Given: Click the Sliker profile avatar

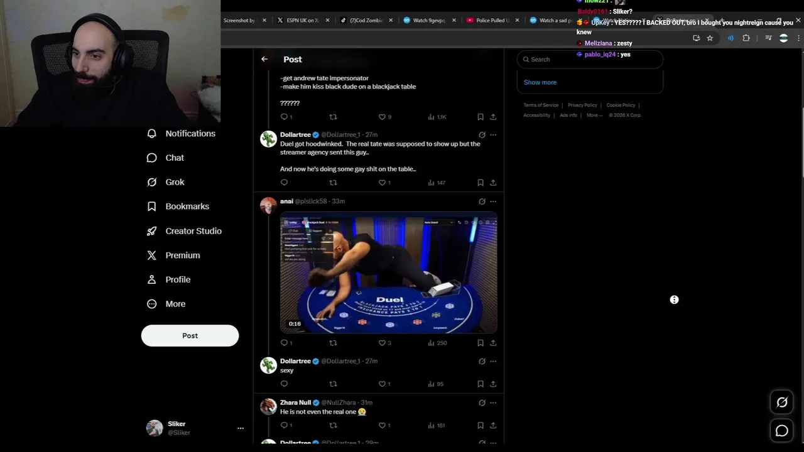Looking at the screenshot, I should (x=155, y=428).
